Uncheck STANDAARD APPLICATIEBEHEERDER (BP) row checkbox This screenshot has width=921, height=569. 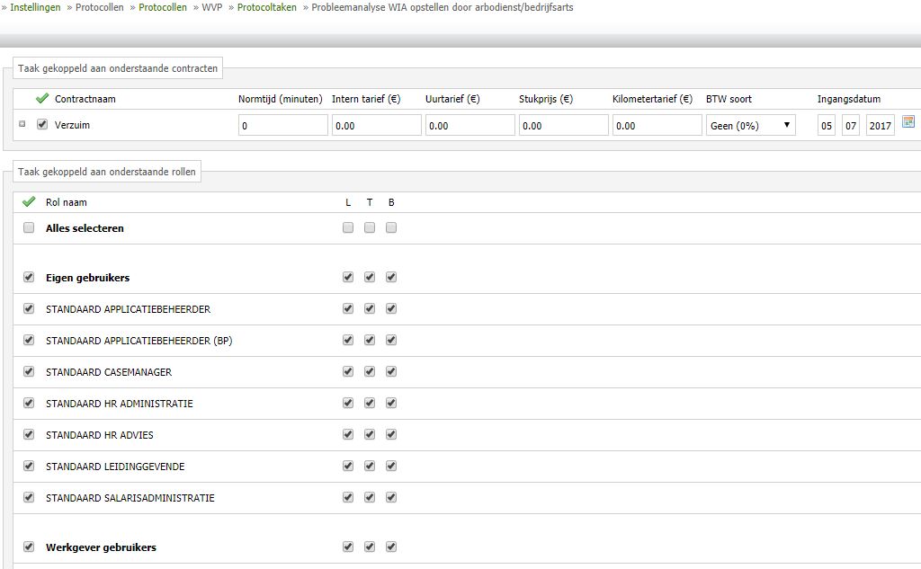(29, 340)
